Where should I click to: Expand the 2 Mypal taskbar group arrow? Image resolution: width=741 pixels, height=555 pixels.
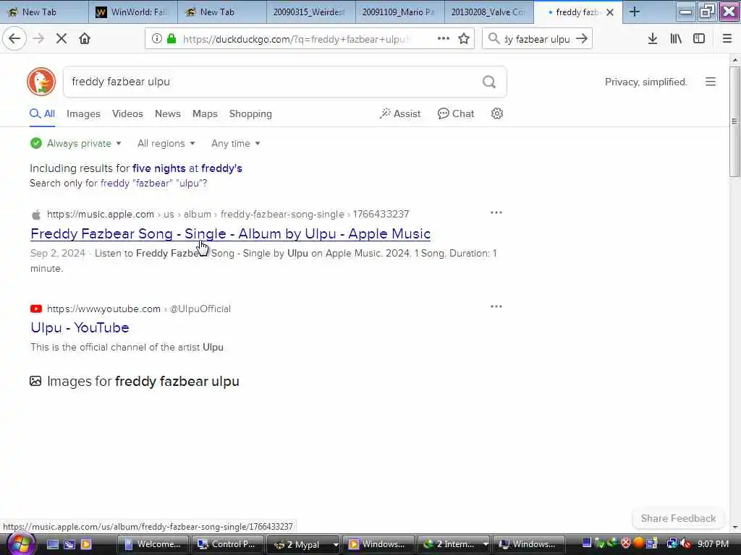click(x=336, y=545)
